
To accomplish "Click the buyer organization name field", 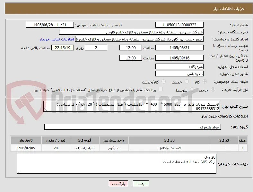I will pos(131,32).
